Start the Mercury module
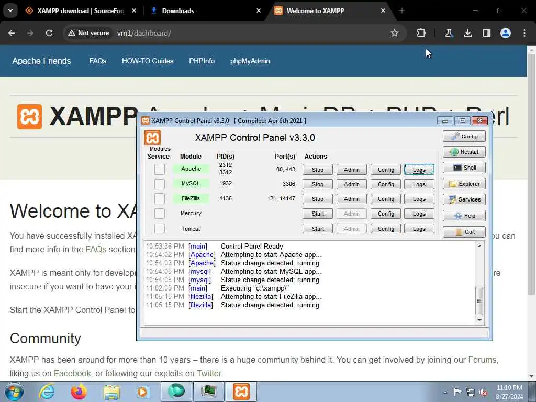536x402 pixels. point(318,214)
